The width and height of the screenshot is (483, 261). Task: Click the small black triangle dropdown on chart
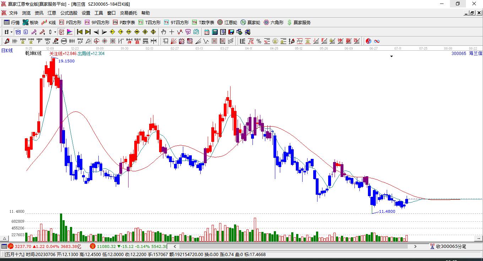coord(392,56)
